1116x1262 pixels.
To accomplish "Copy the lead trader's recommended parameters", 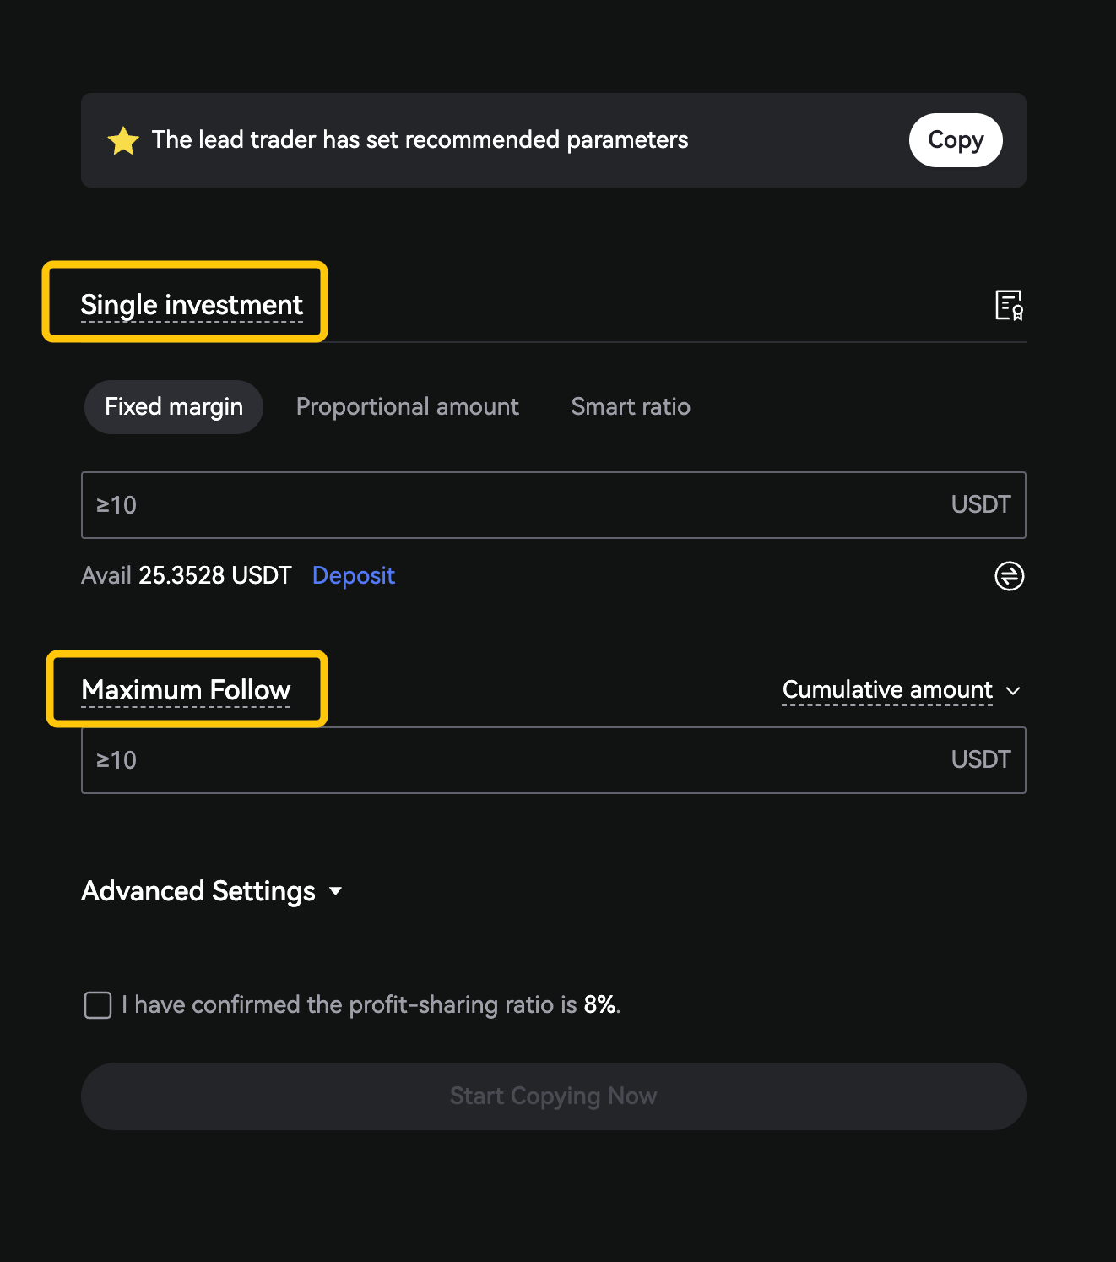I will coord(955,140).
